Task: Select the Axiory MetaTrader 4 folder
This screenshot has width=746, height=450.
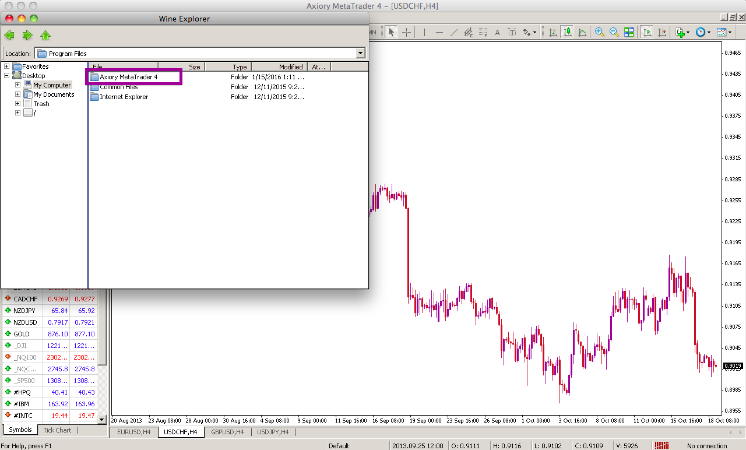Action: point(128,77)
